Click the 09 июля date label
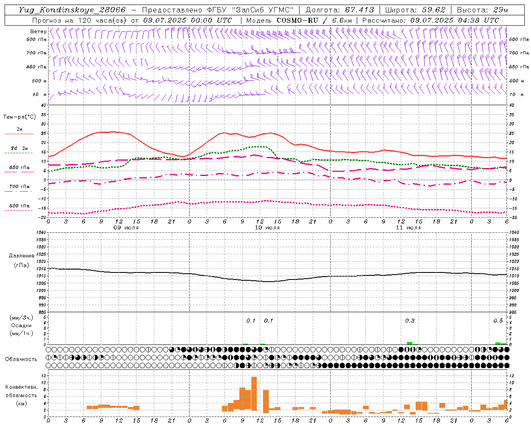The width and height of the screenshot is (531, 424). click(126, 228)
